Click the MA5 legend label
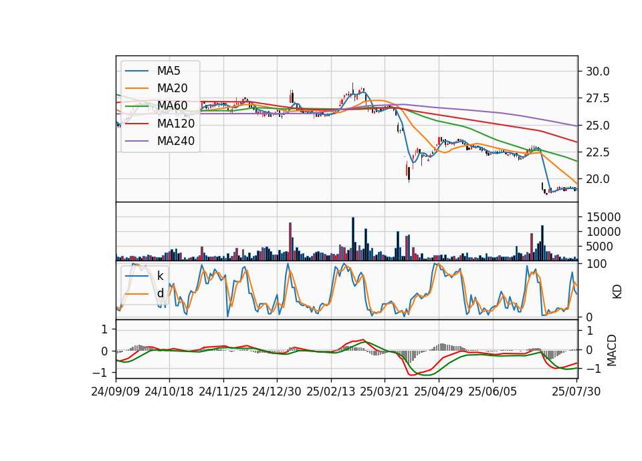This screenshot has height=461, width=642. [x=169, y=71]
